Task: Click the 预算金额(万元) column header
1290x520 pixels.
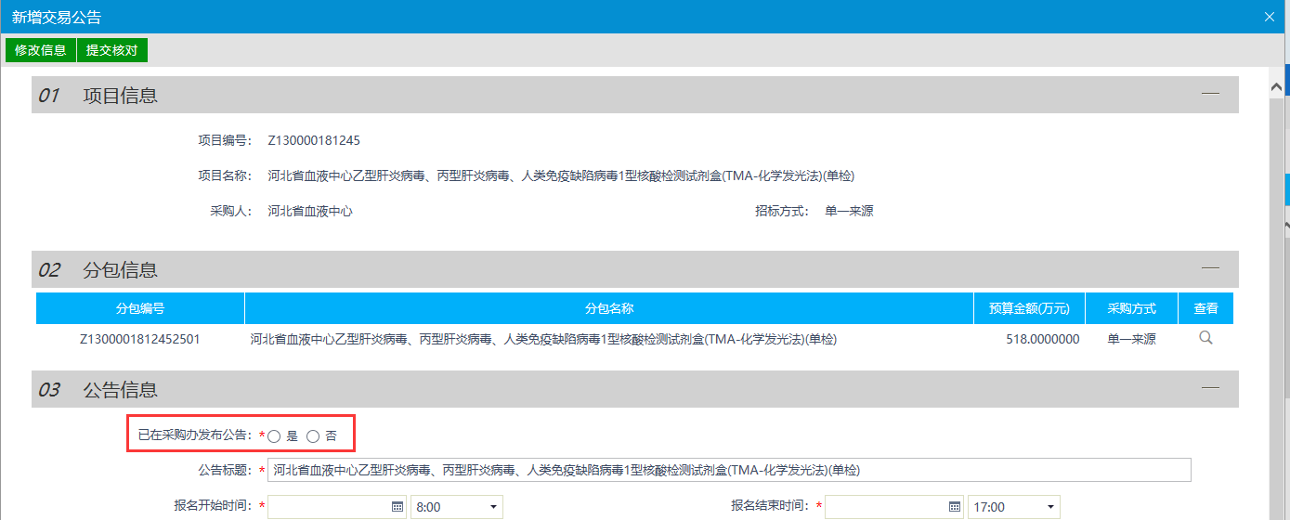Action: [x=1030, y=308]
